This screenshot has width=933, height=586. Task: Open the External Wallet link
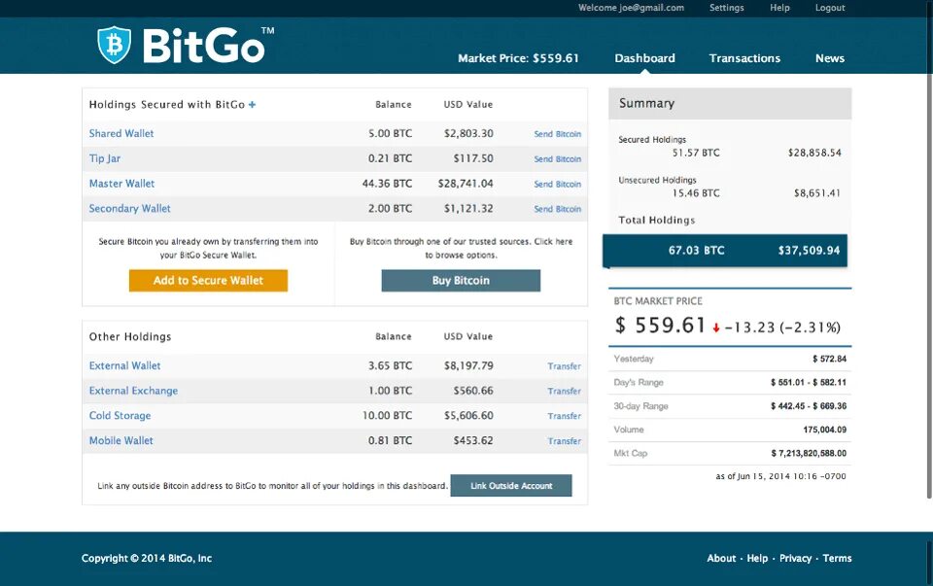coord(125,365)
